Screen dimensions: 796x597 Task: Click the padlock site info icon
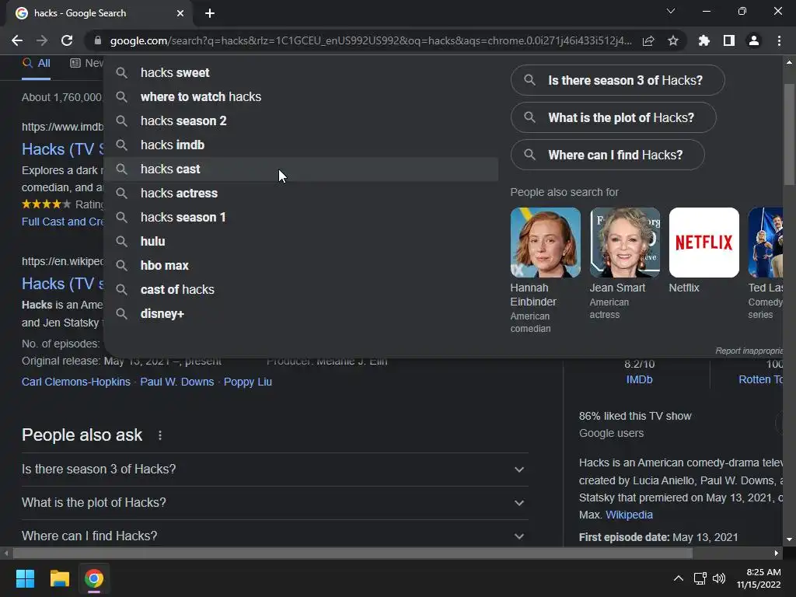click(x=98, y=40)
